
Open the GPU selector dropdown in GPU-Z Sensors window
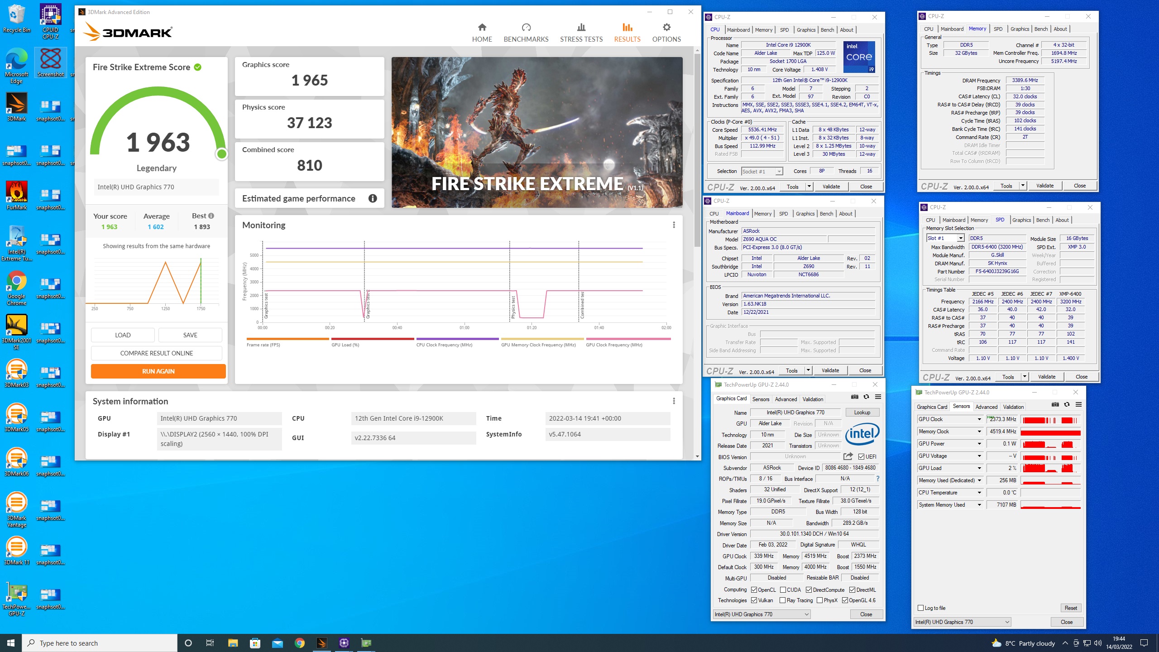962,622
